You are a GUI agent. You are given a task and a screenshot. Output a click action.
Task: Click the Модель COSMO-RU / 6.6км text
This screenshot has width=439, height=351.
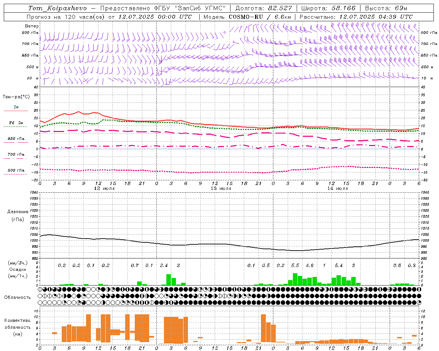click(x=247, y=17)
